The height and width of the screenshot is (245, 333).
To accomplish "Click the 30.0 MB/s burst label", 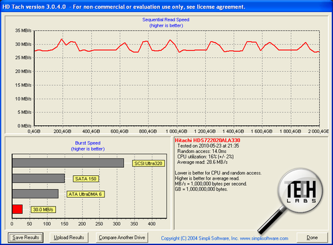I will pos(43,210).
